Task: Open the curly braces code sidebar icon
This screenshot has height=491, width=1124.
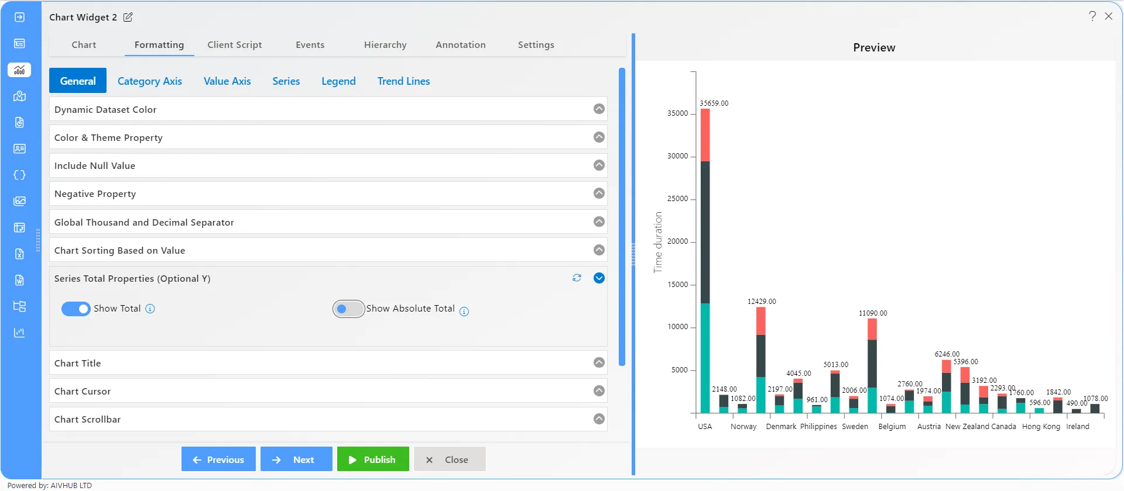Action: 19,175
